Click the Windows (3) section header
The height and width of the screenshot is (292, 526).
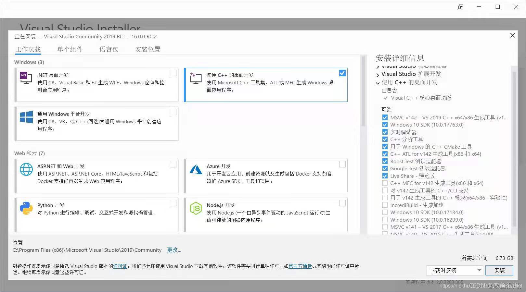(x=29, y=62)
